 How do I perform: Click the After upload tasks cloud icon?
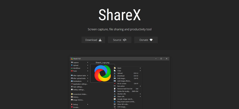pos(72,78)
